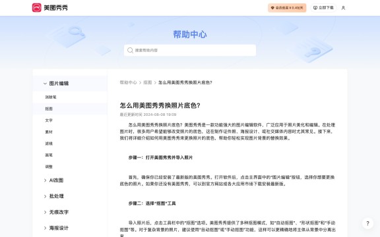
Task: Open the user account icon in the header
Action: (343, 8)
